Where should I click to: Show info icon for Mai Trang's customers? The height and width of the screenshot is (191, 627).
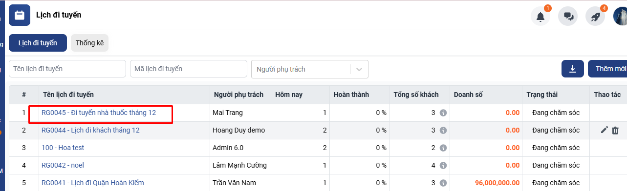(443, 113)
